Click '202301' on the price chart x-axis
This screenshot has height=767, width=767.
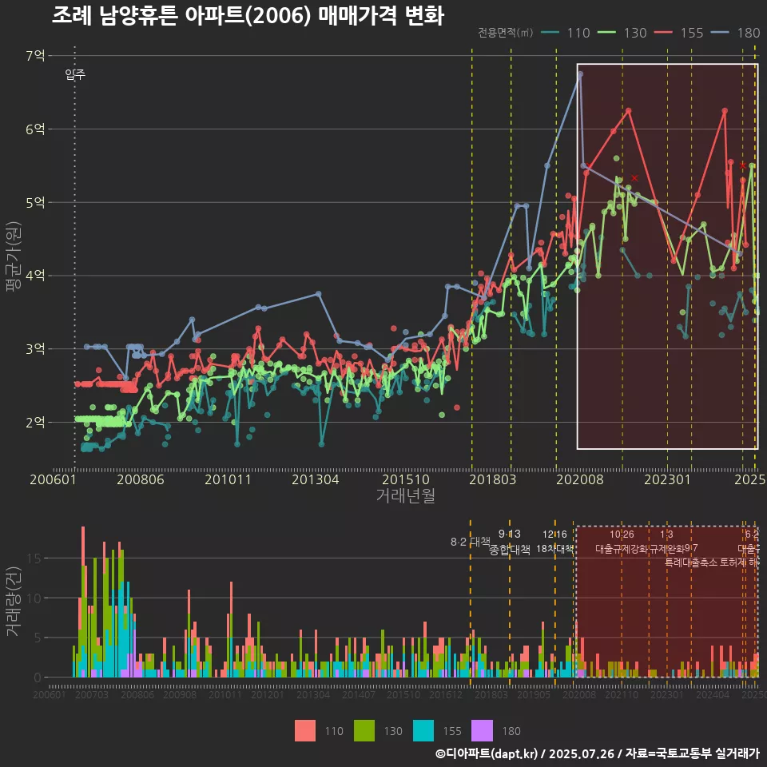coord(667,479)
